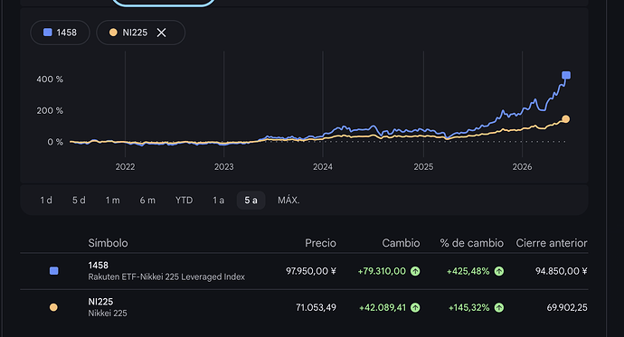Click the 0 % axis label
This screenshot has width=624, height=337.
pyautogui.click(x=55, y=142)
